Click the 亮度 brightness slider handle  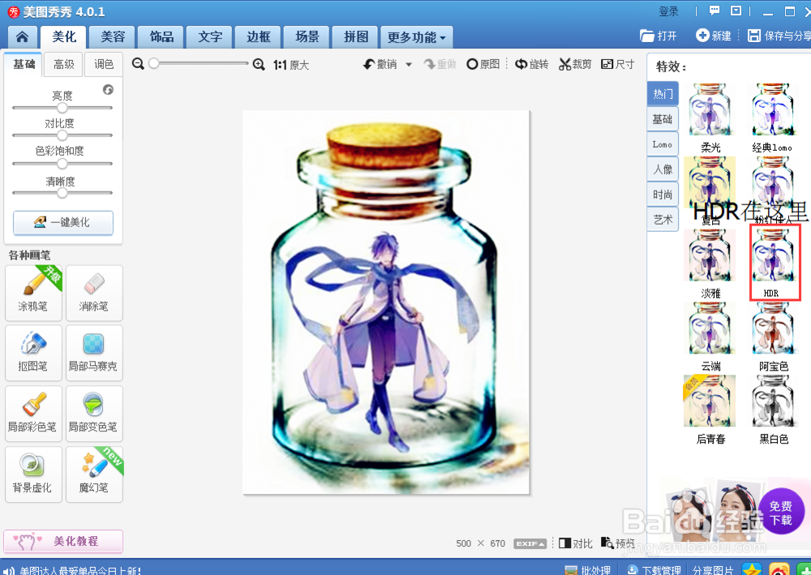62,108
